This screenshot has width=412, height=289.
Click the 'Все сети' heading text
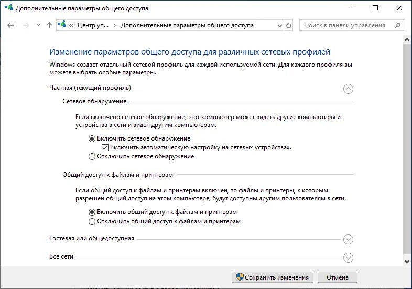click(x=61, y=256)
